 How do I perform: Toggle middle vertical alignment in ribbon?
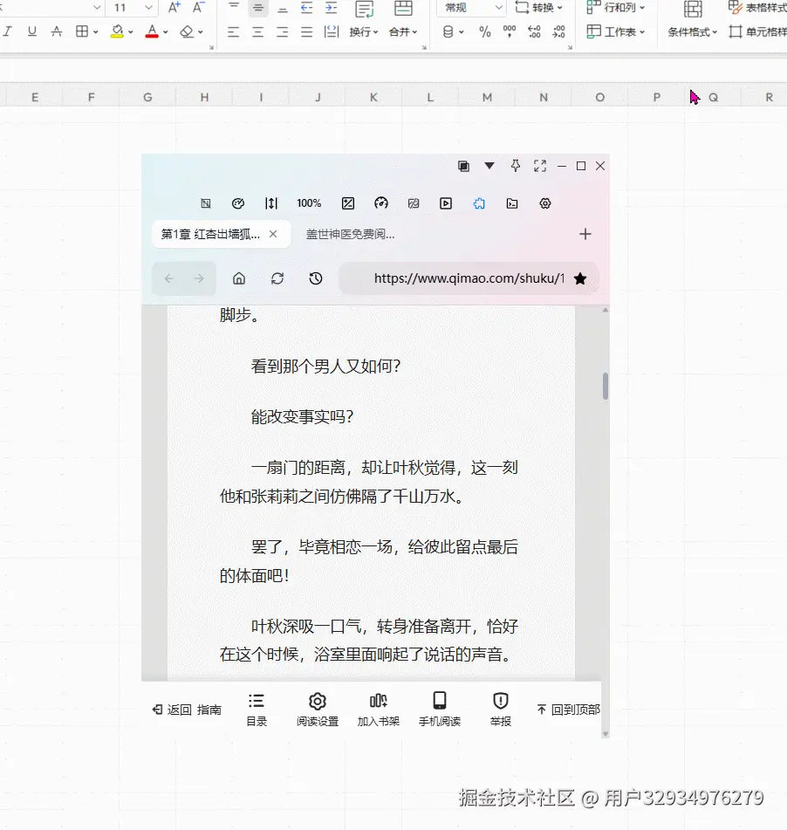257,7
